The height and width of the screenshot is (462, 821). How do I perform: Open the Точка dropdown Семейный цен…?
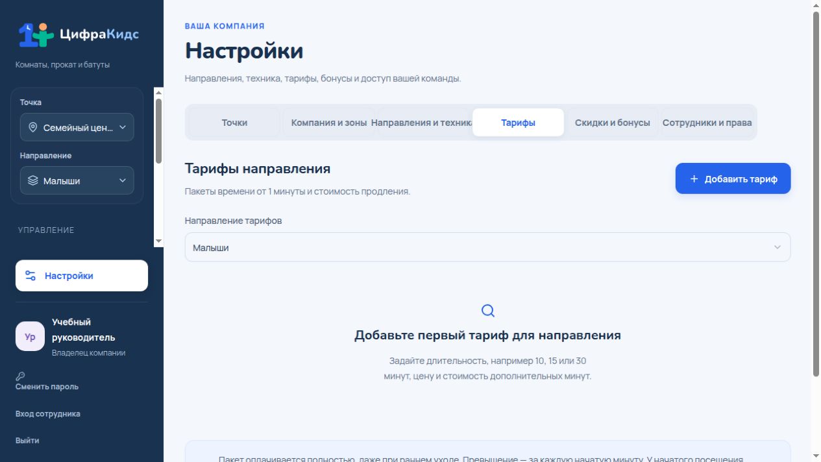[77, 128]
